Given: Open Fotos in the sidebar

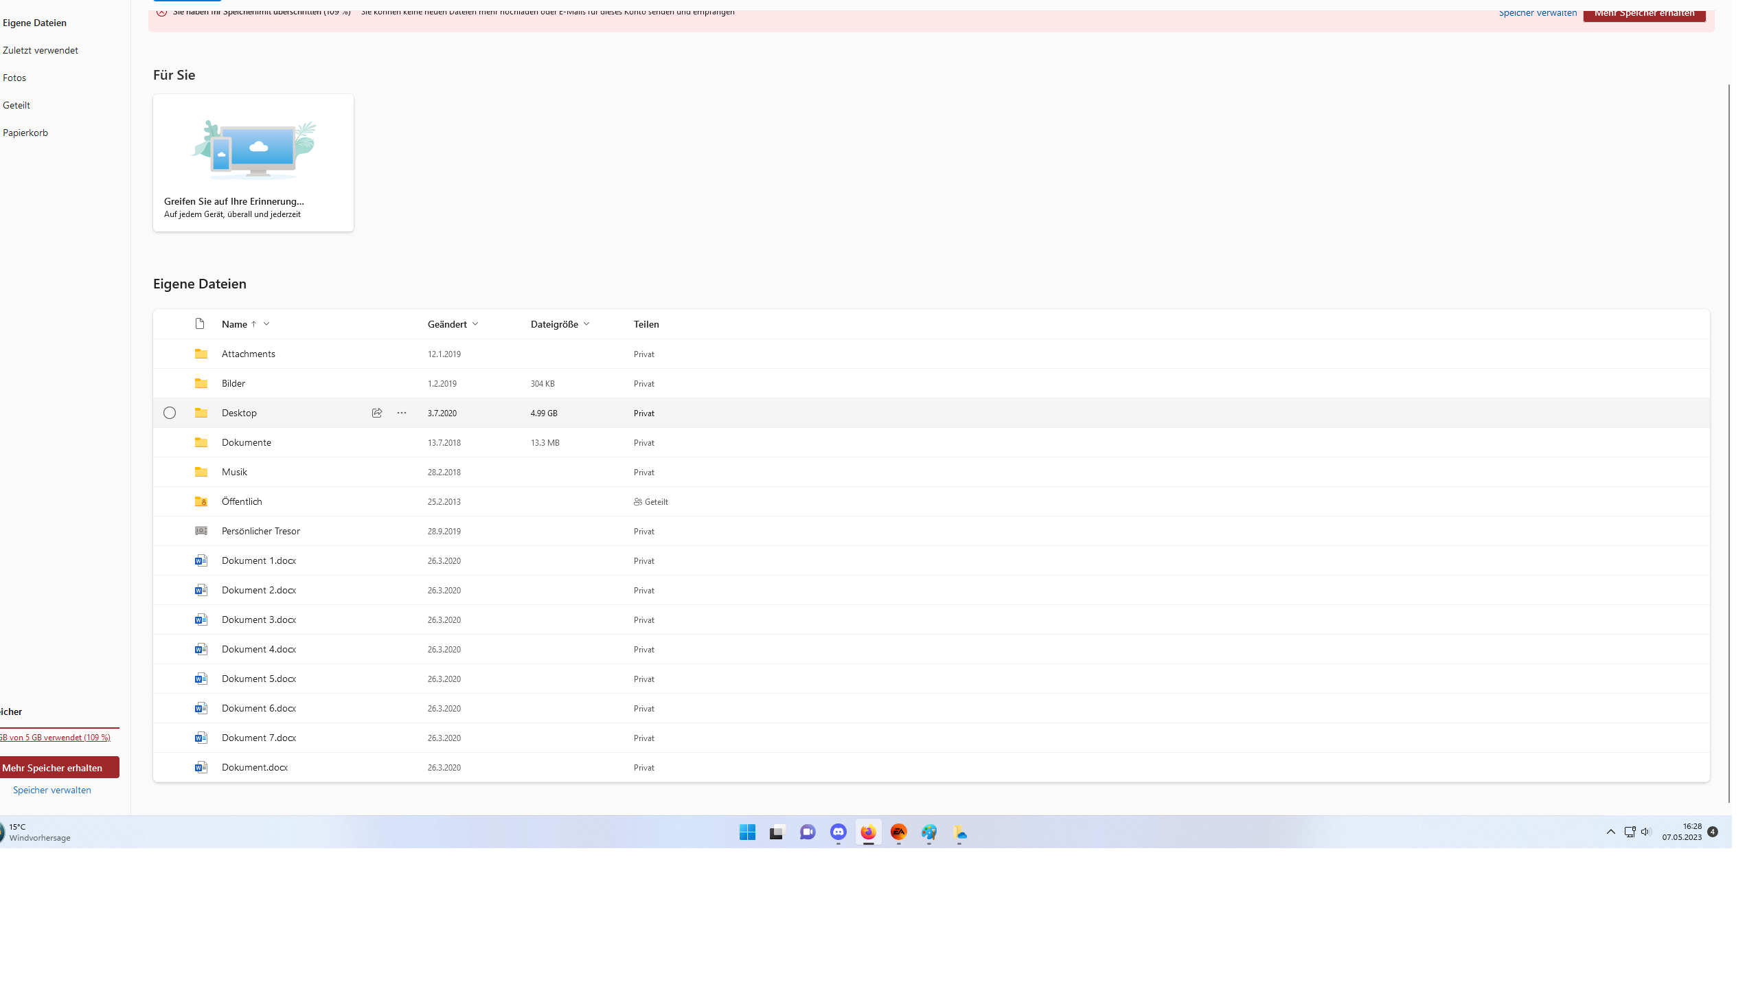Looking at the screenshot, I should (x=14, y=78).
